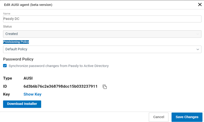This screenshot has width=204, height=122.
Task: Open the disabled Status dropdown showing Created
Action: 102,34
